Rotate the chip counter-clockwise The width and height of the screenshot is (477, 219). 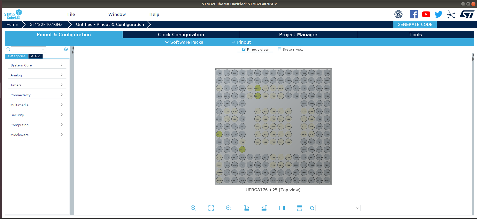[264, 208]
